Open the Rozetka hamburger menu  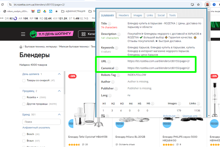coord(23,34)
